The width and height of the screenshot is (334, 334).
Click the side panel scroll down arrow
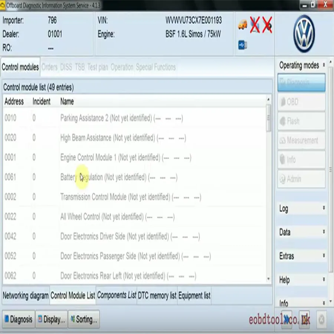(x=330, y=301)
